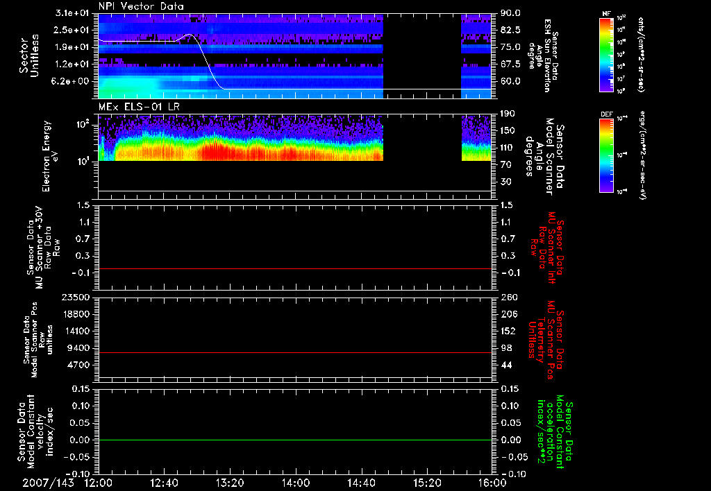The image size is (711, 491).
Task: Click the 190 scanner angle tick value
Action: [508, 114]
